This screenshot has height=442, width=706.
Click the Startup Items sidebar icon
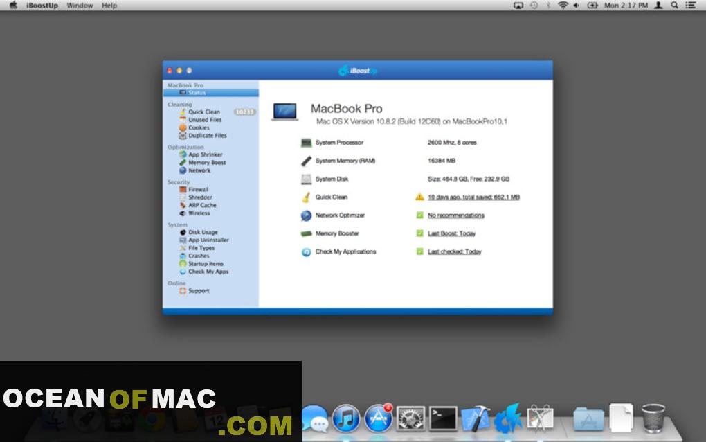tap(183, 263)
